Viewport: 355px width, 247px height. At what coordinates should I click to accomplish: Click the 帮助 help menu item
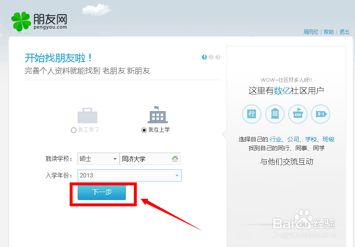click(329, 31)
